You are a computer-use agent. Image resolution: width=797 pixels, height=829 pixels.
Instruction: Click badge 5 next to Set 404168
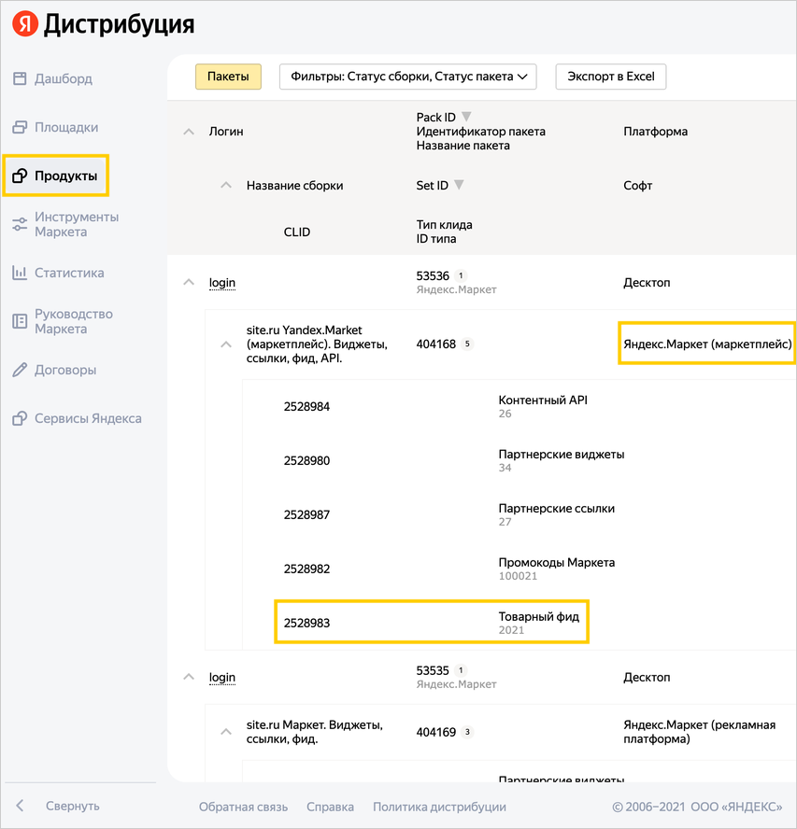coord(467,344)
